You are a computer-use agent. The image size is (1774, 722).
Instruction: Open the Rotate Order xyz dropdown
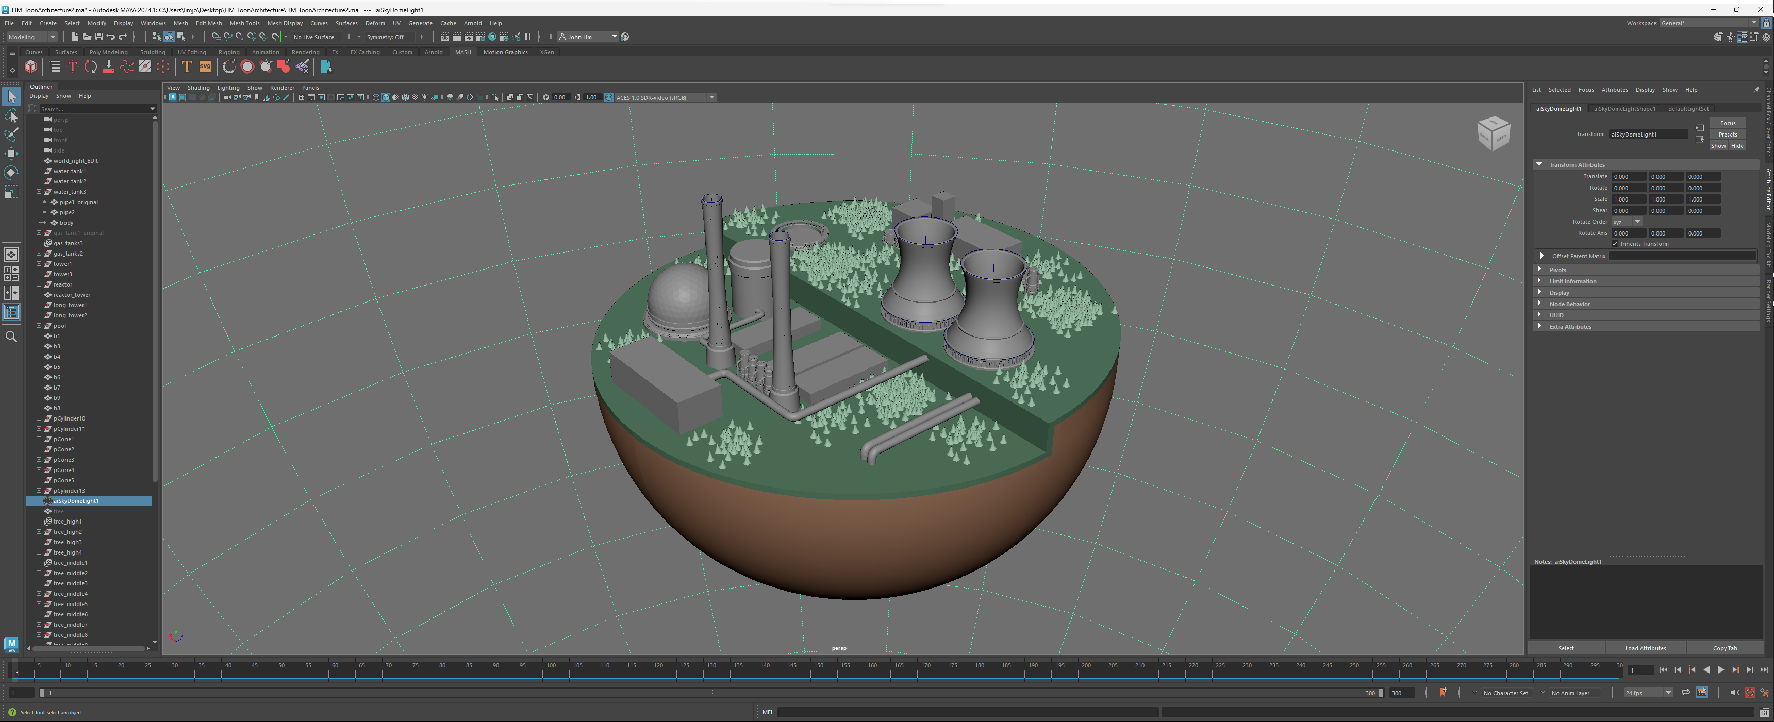pyautogui.click(x=1626, y=222)
